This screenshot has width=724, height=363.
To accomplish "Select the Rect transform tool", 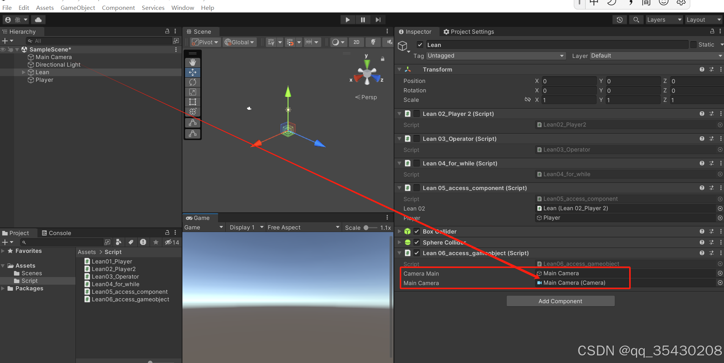I will (x=193, y=102).
